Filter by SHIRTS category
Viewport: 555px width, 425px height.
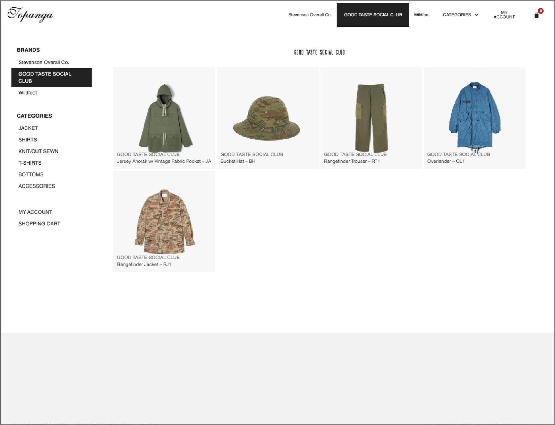[28, 140]
